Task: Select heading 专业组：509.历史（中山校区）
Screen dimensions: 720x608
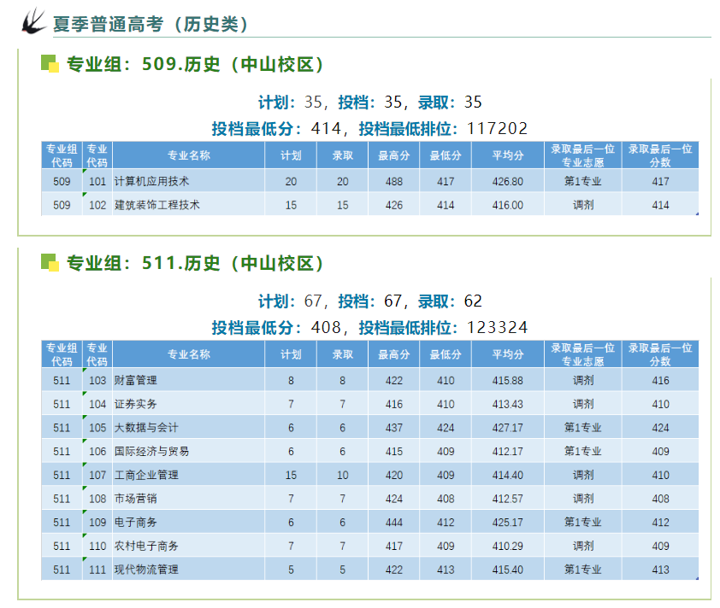Action: coord(196,64)
